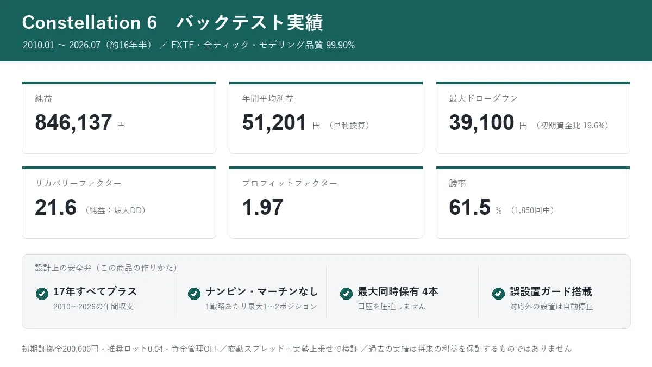Click the 17年すべてプラス heading text

pyautogui.click(x=95, y=292)
